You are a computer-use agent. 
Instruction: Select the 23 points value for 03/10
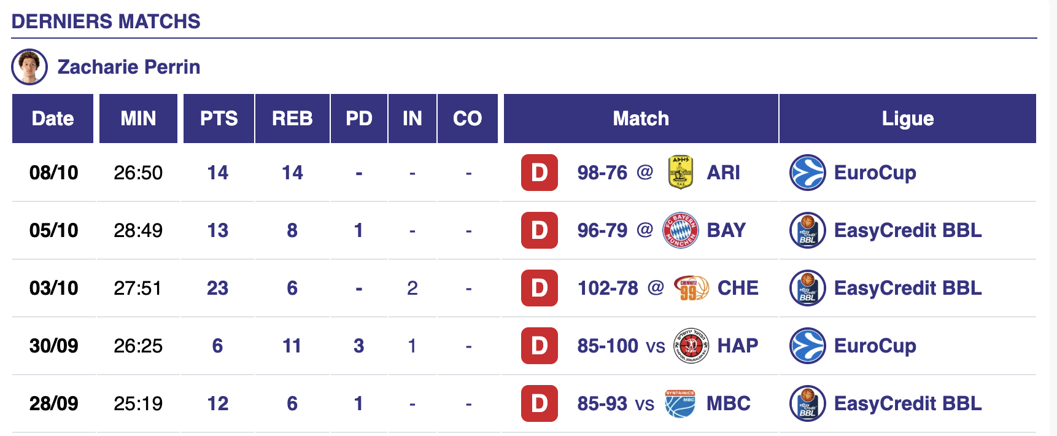218,288
